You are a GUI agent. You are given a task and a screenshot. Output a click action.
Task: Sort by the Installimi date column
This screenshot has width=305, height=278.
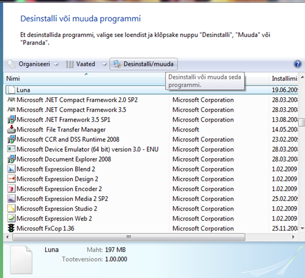pos(284,78)
